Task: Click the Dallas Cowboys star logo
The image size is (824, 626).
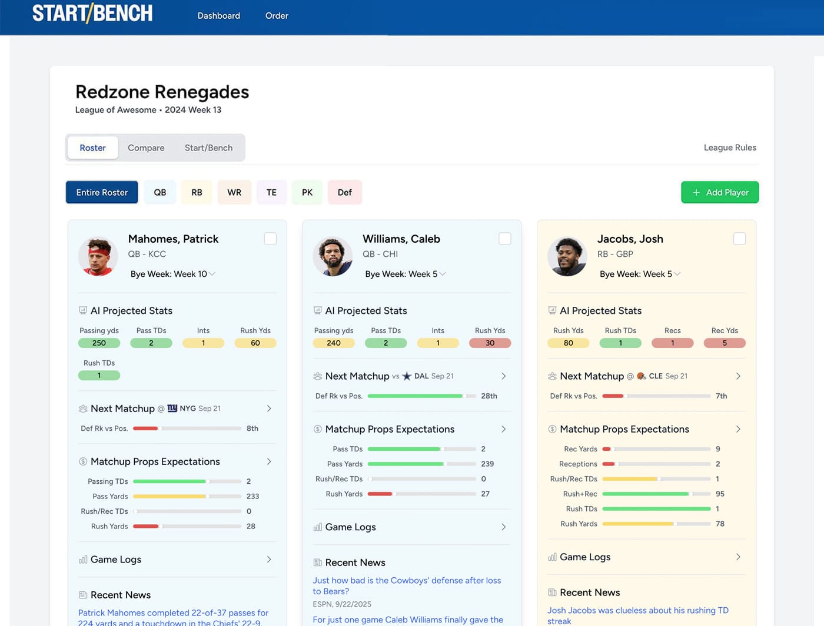Action: coord(407,376)
